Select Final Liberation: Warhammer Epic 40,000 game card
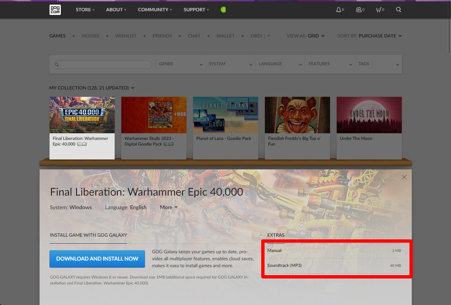Image resolution: width=451 pixels, height=305 pixels. click(x=82, y=128)
